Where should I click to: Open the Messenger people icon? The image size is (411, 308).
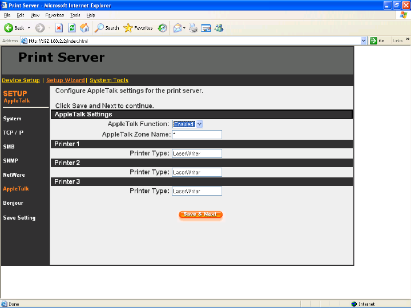(x=219, y=28)
